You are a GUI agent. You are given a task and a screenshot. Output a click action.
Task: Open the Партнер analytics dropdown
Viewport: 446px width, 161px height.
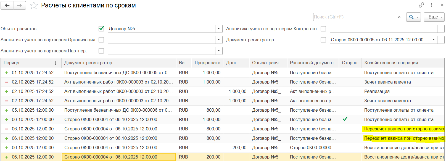pos(219,51)
